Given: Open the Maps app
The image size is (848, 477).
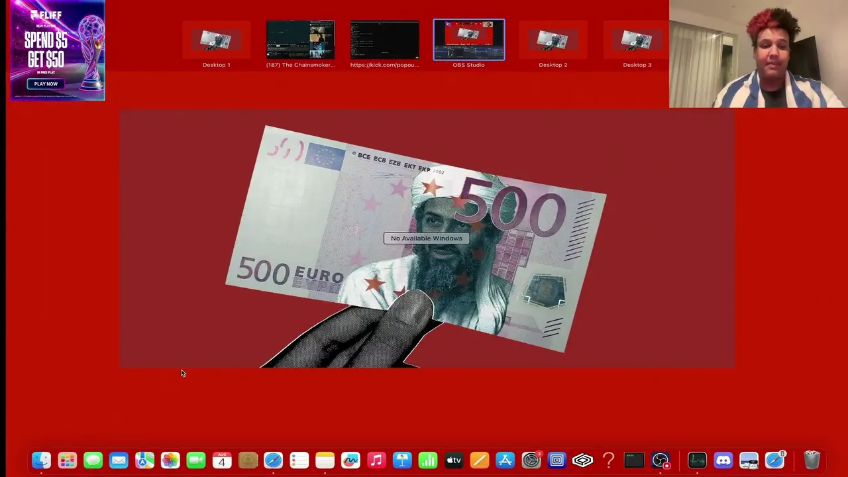Looking at the screenshot, I should [144, 460].
